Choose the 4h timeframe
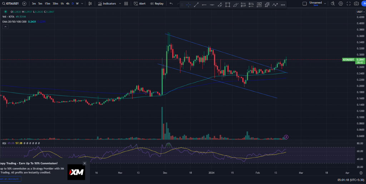 pyautogui.click(x=68, y=4)
